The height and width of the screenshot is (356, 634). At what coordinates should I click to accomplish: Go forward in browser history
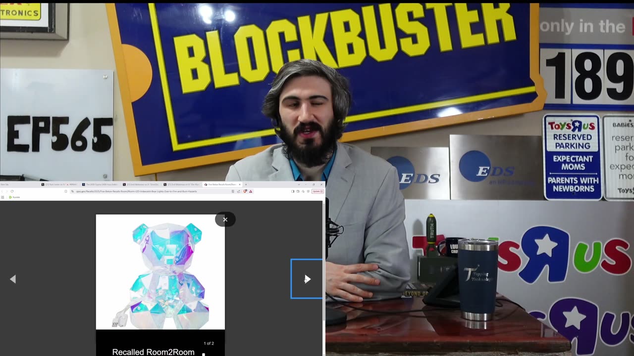[6, 191]
